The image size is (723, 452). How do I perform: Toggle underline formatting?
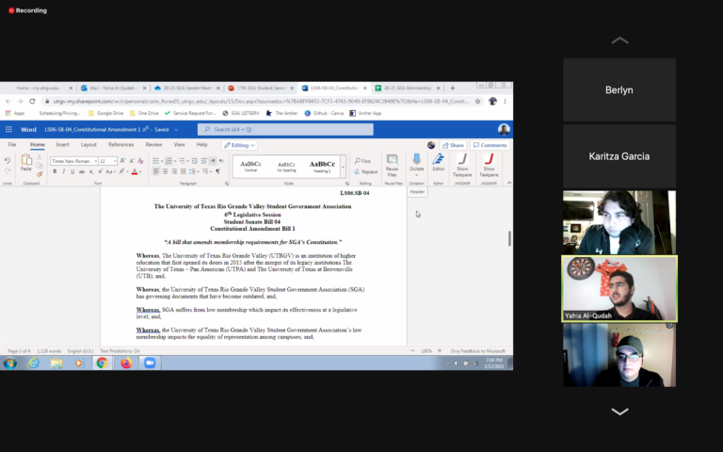pos(72,171)
